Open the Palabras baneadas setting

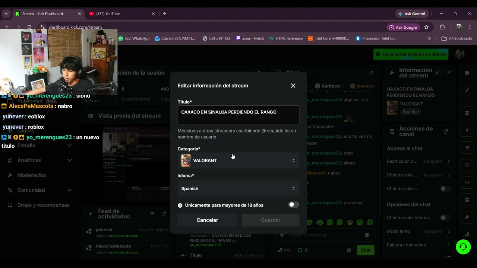[x=419, y=245]
